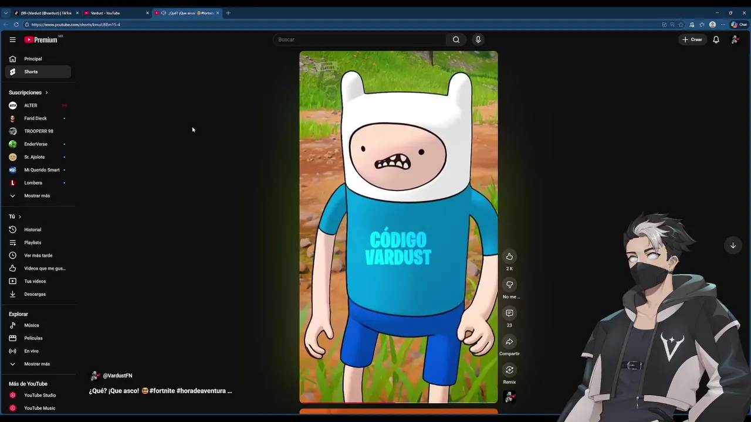Open Tus videos in the sidebar

point(38,281)
